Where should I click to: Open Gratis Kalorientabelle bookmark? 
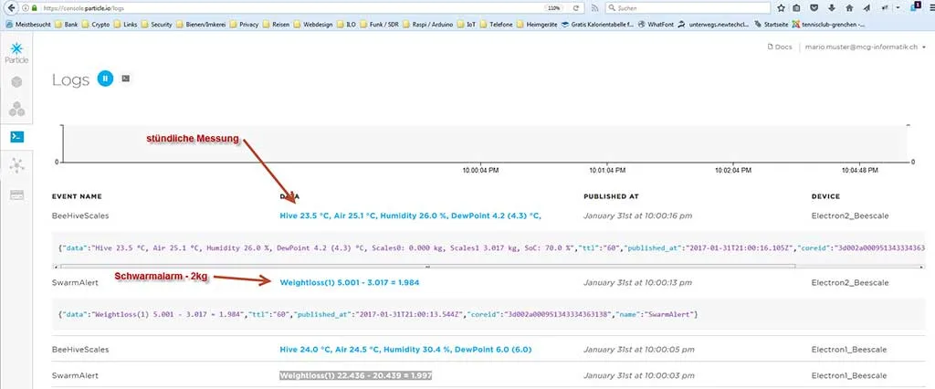pos(597,25)
